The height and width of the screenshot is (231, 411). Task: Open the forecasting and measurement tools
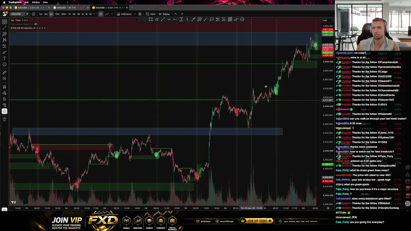tap(4, 46)
